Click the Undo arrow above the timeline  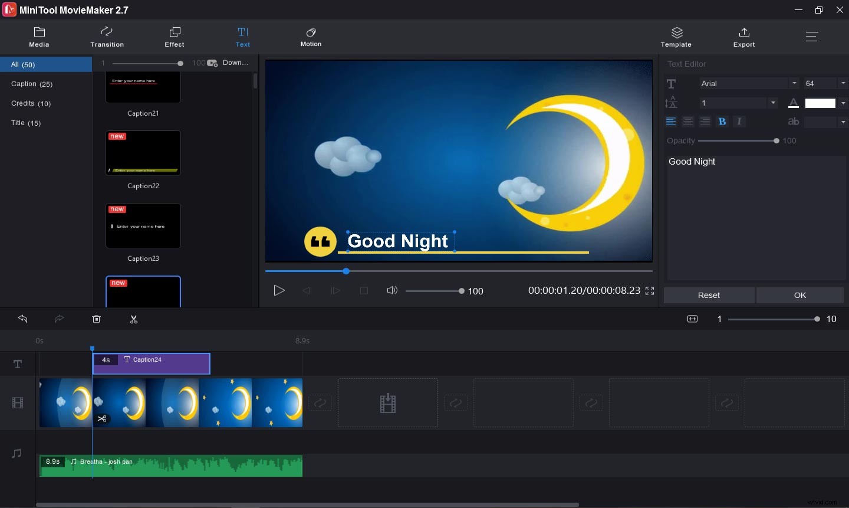point(22,319)
